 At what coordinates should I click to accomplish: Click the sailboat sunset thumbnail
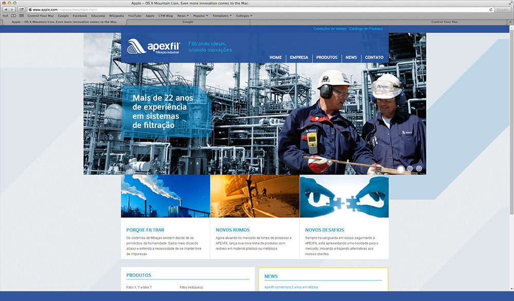click(x=255, y=196)
